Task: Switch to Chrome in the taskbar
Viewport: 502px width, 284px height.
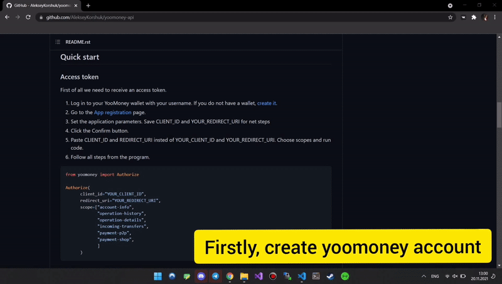Action: pos(230,276)
